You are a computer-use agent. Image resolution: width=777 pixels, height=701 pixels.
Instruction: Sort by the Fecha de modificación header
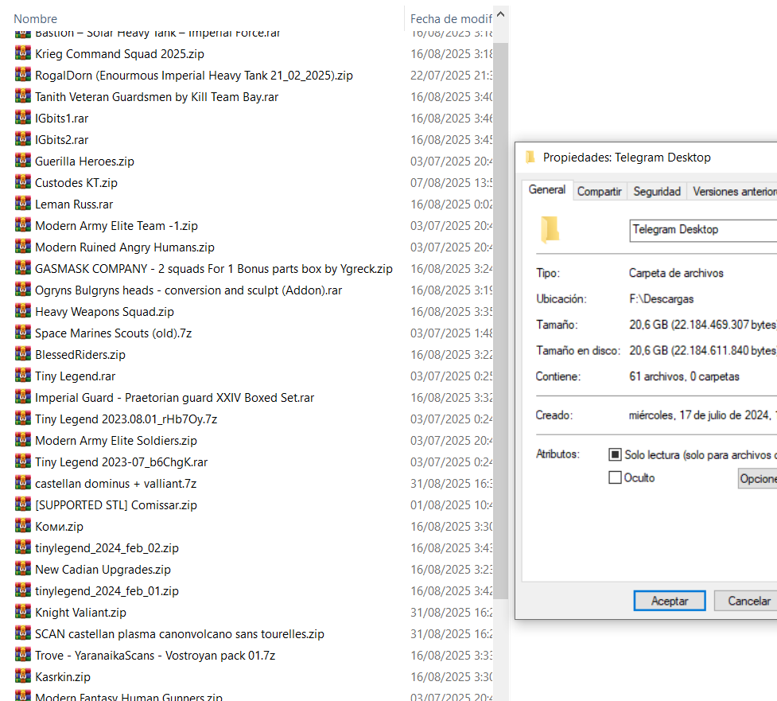[451, 19]
